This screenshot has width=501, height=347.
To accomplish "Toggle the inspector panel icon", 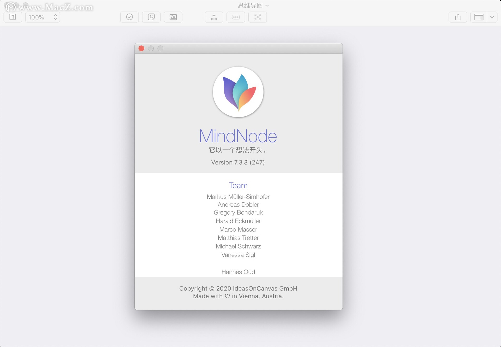I will click(x=479, y=17).
